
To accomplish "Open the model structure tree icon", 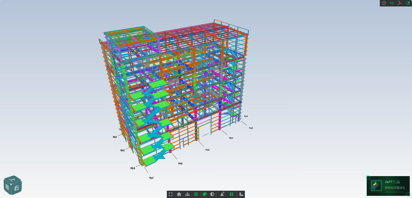I will point(187,194).
